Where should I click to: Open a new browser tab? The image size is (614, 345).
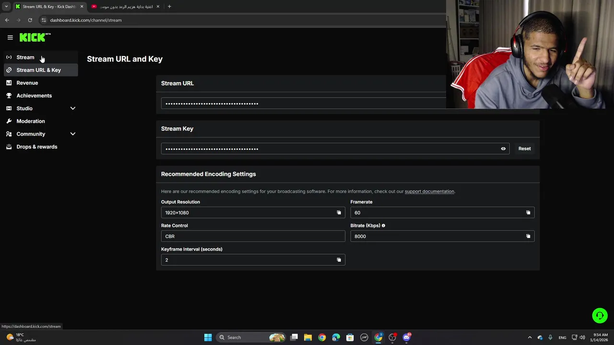[x=169, y=7]
